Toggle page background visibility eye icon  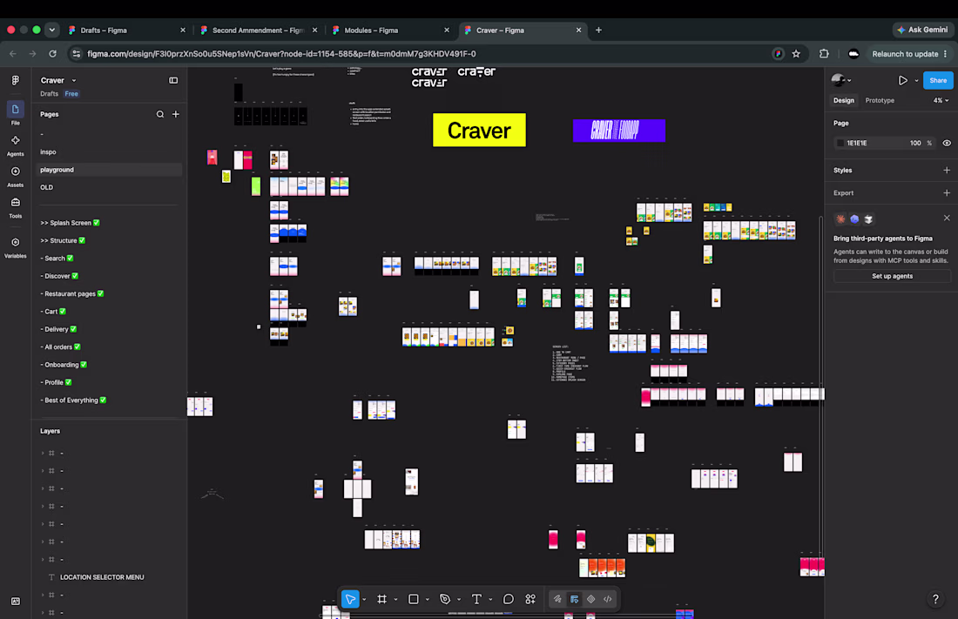[947, 143]
